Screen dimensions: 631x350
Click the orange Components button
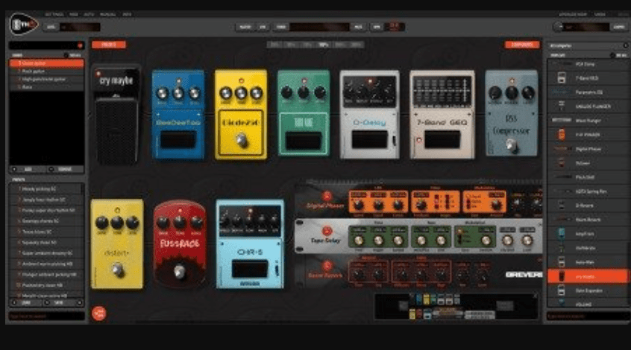pyautogui.click(x=522, y=45)
